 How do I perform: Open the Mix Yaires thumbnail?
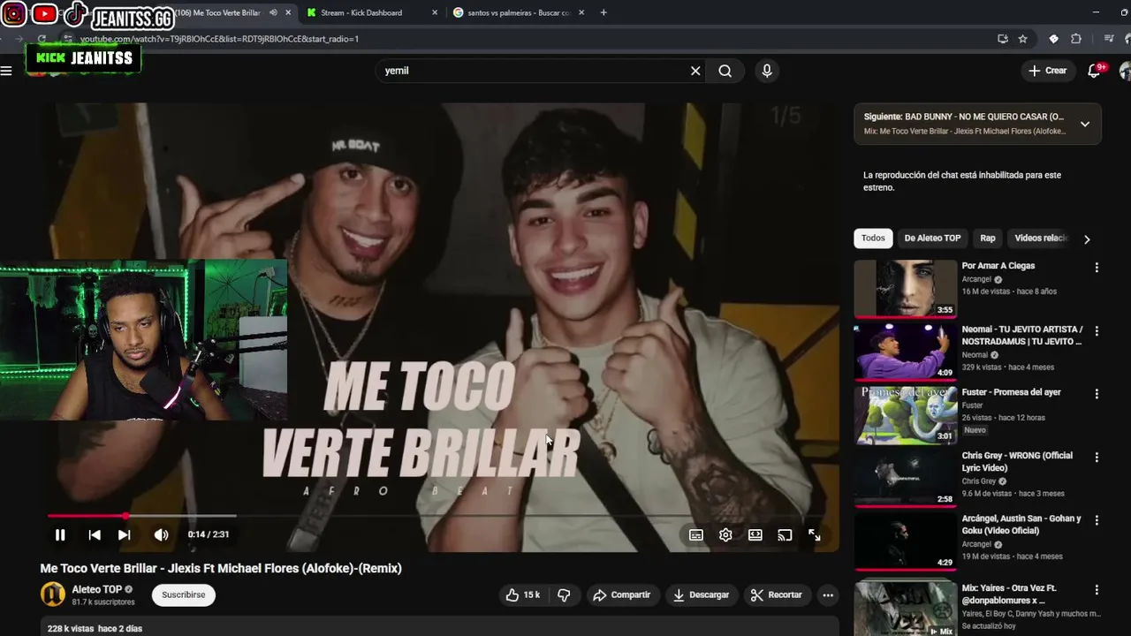click(x=905, y=608)
